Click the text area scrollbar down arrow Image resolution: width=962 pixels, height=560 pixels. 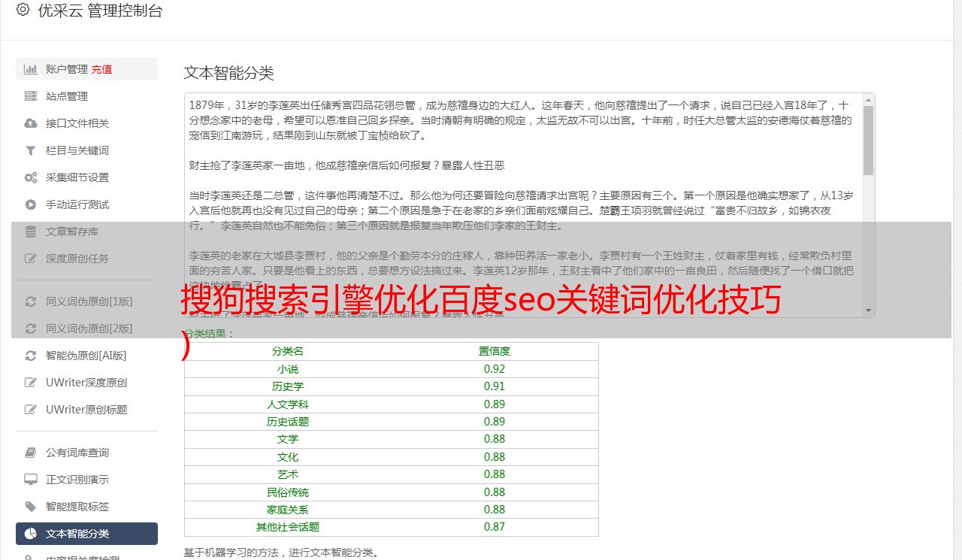pyautogui.click(x=868, y=310)
